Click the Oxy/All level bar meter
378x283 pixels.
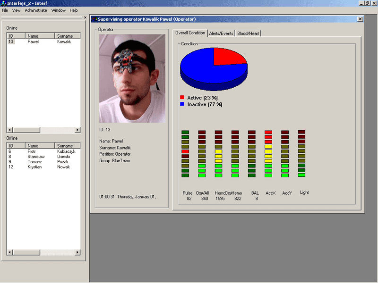202,154
